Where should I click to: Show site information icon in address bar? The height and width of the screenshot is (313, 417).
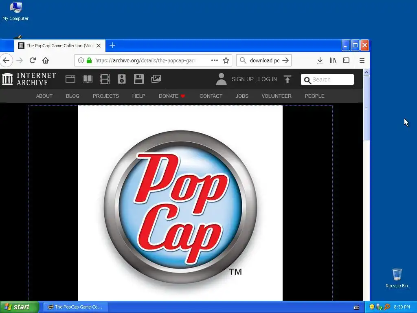(x=81, y=60)
